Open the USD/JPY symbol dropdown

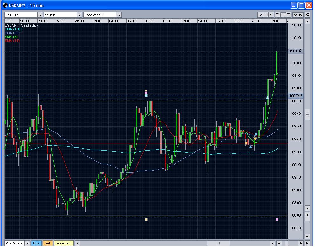point(40,15)
